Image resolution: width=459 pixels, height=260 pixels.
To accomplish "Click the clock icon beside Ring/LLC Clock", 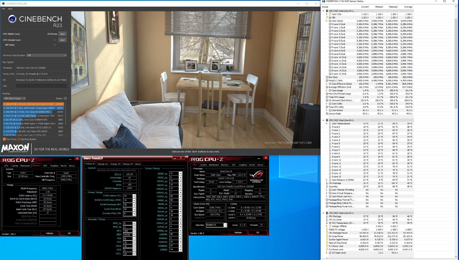I will (x=327, y=80).
